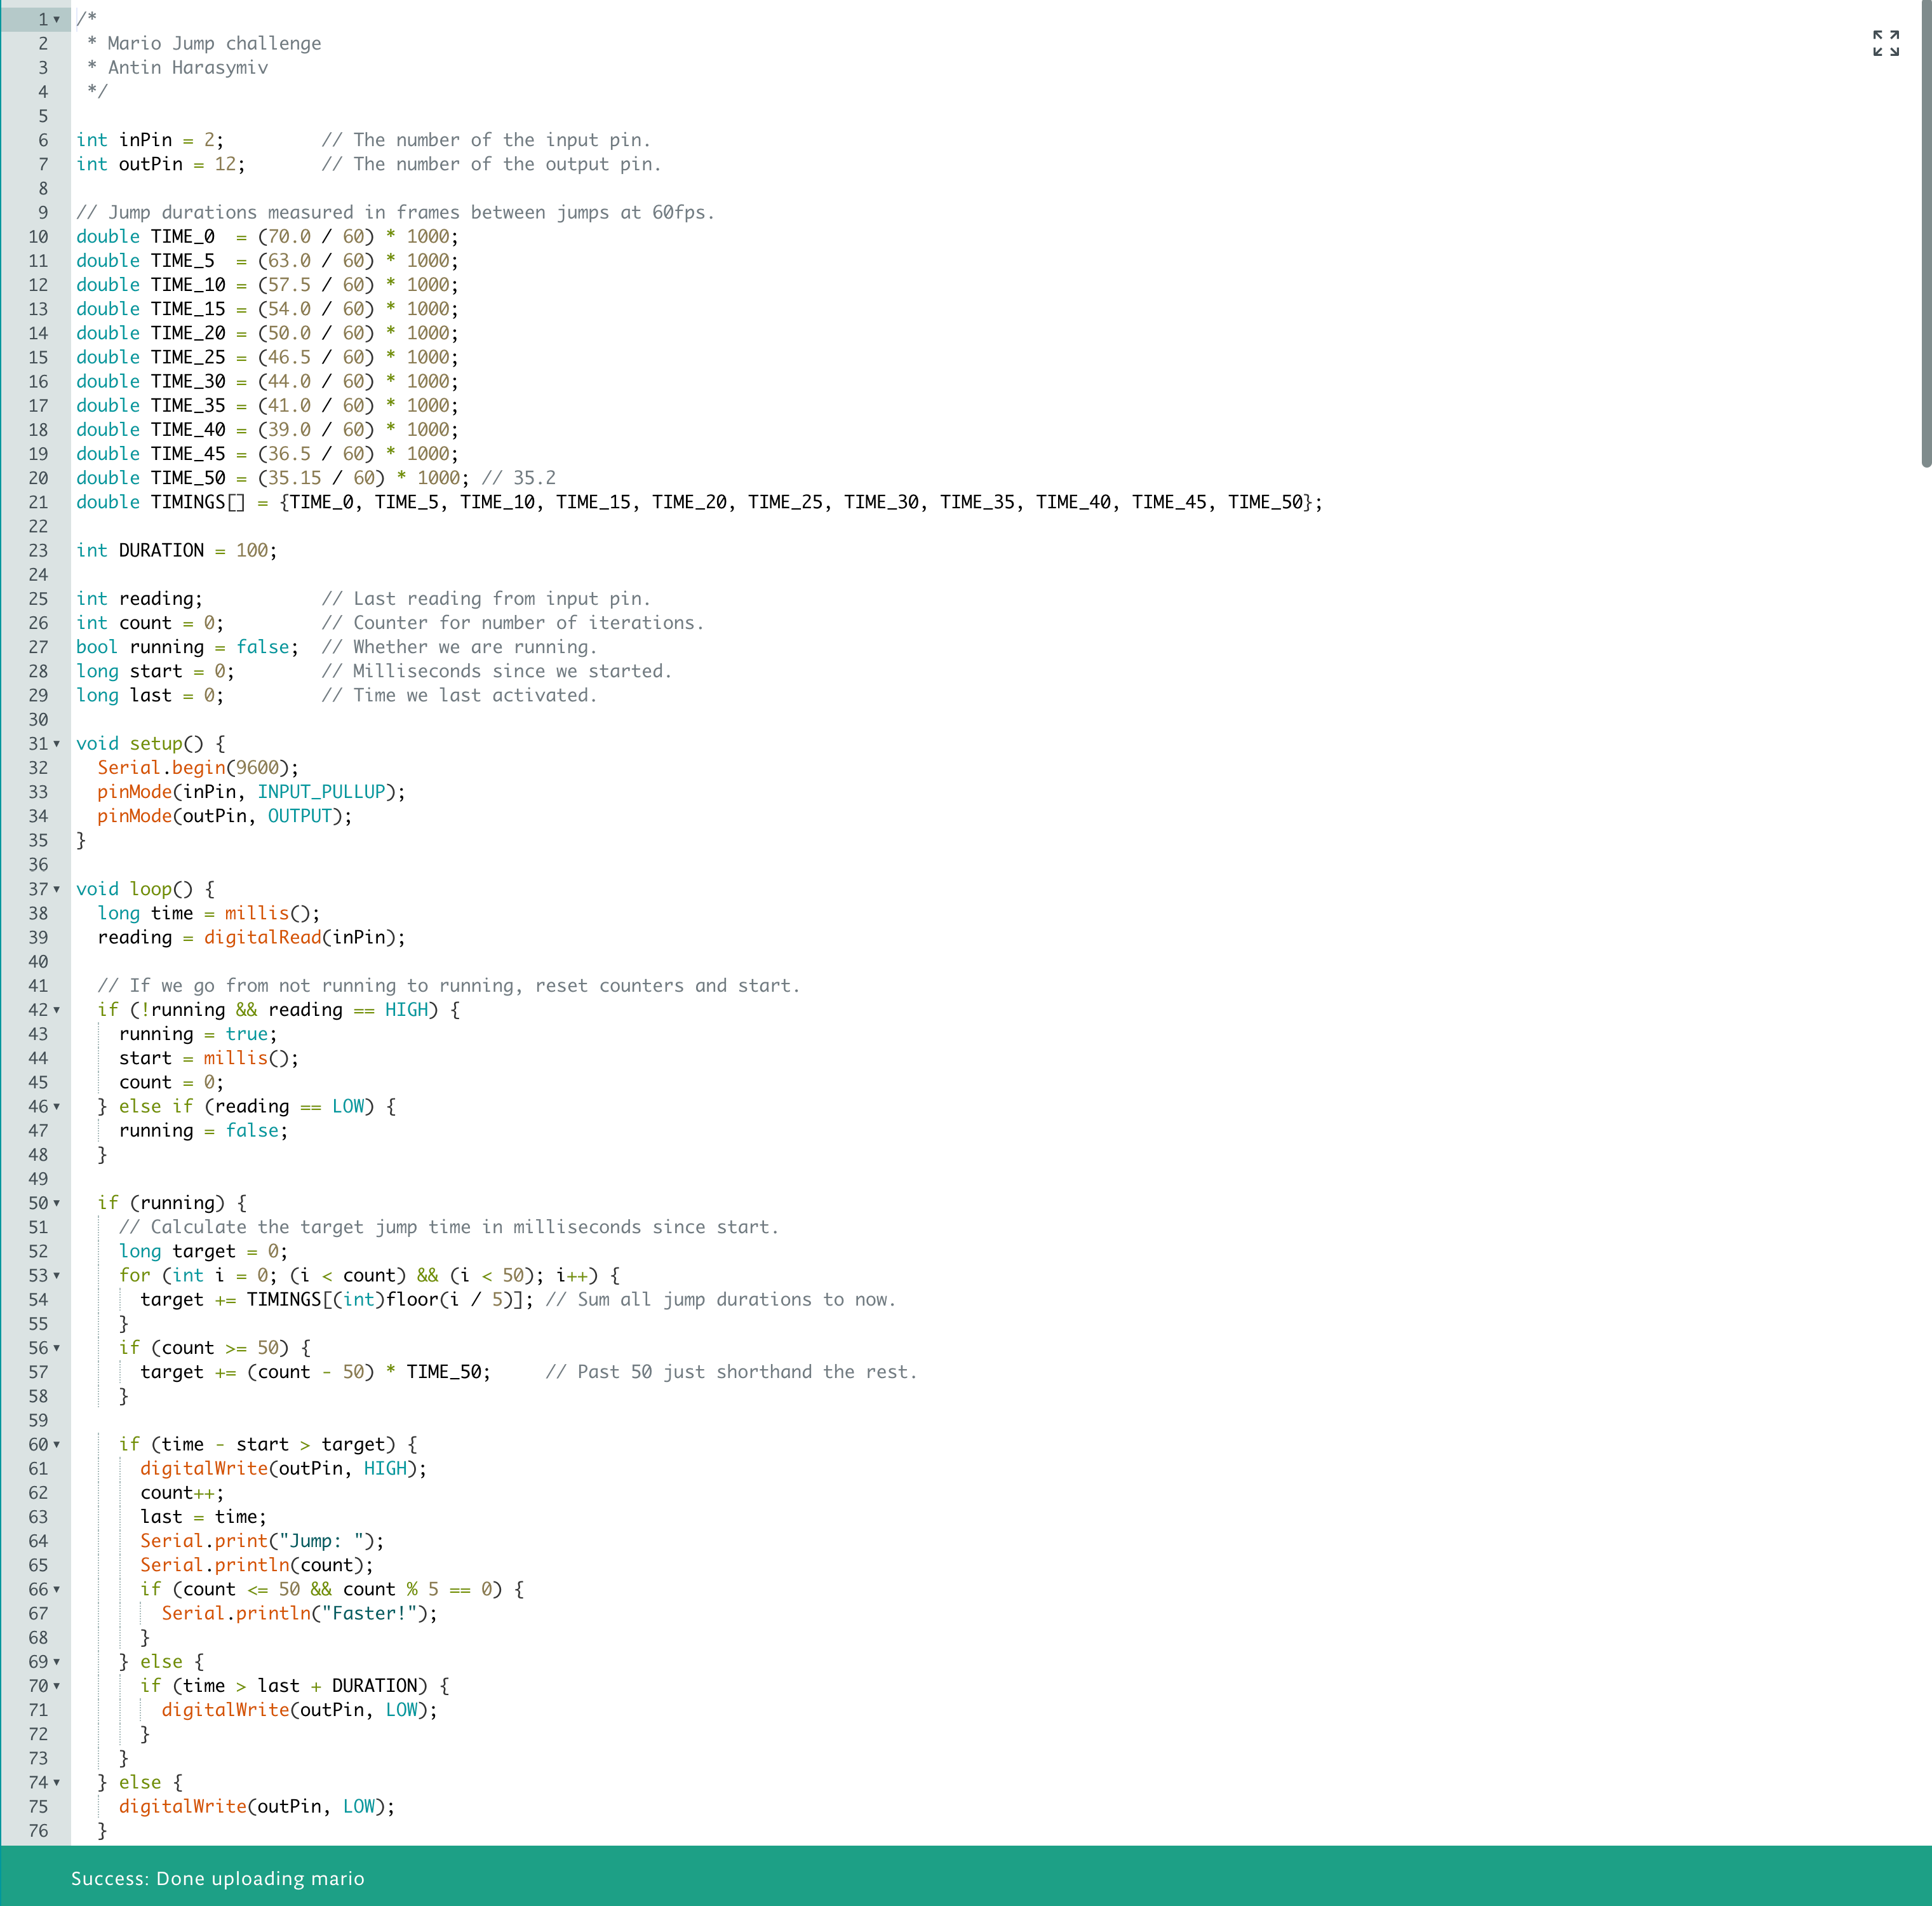Fold the count % 5 condition block at line 66

click(x=57, y=1589)
